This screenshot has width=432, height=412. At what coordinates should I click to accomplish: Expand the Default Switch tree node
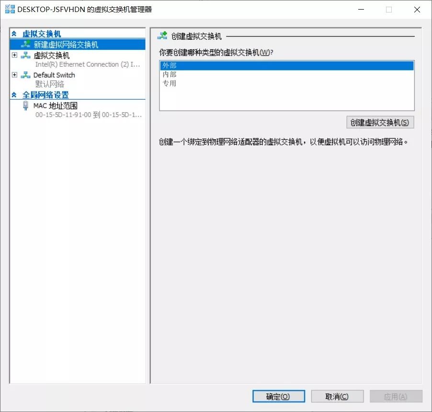[x=14, y=75]
